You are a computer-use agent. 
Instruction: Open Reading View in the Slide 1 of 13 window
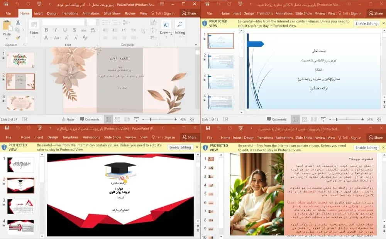pyautogui.click(x=313, y=119)
